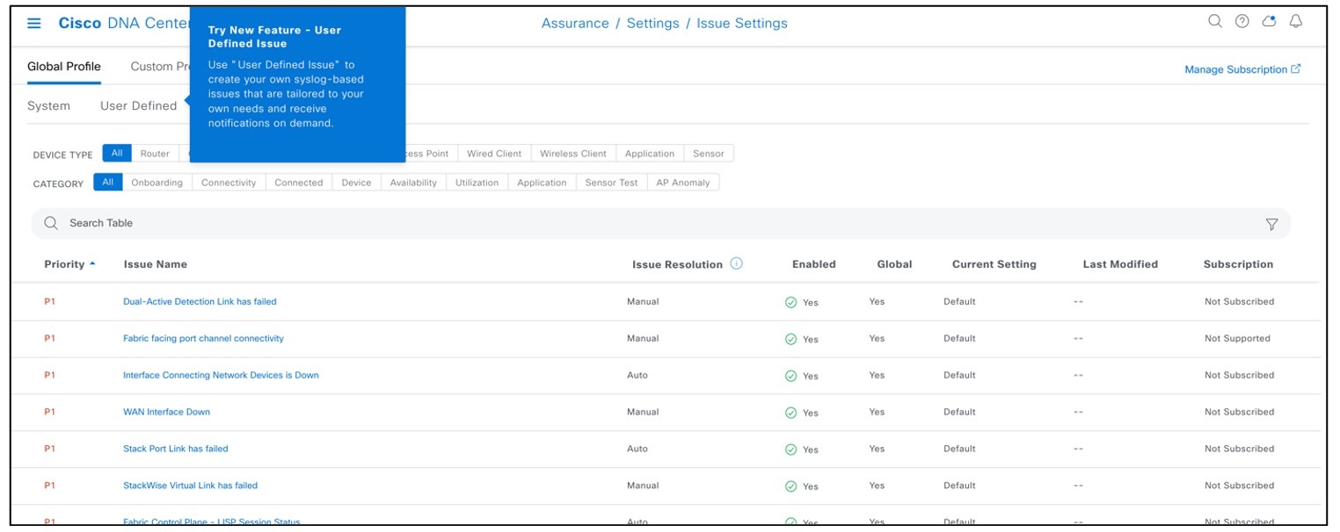This screenshot has width=1340, height=532.
Task: Click the Issue Resolution info icon
Action: click(737, 263)
